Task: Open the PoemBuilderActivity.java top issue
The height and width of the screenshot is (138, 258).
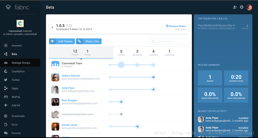Action: pos(217,25)
